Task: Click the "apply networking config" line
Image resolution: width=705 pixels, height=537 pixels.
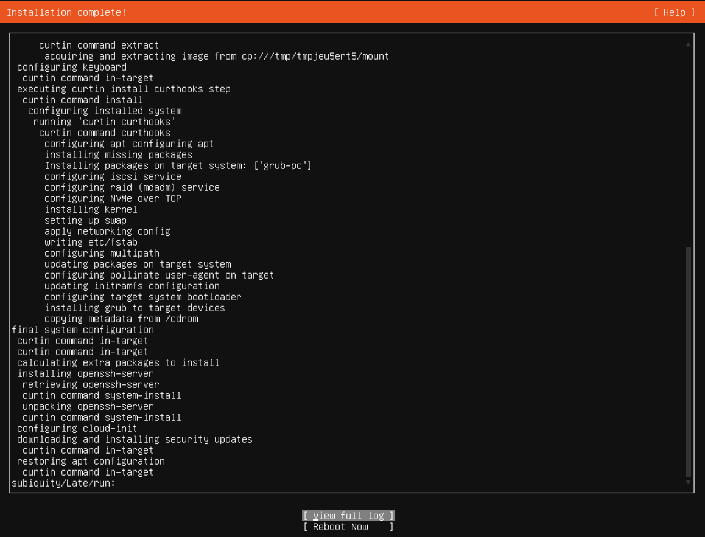Action: click(108, 231)
